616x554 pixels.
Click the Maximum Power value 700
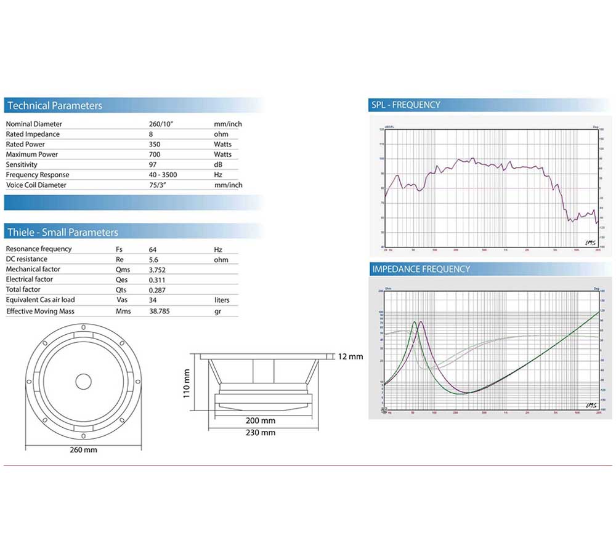click(155, 155)
